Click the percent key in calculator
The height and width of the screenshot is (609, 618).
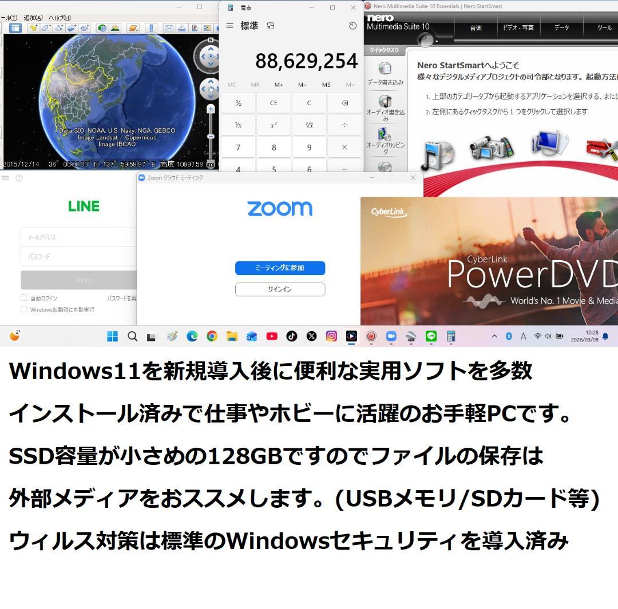tap(238, 103)
